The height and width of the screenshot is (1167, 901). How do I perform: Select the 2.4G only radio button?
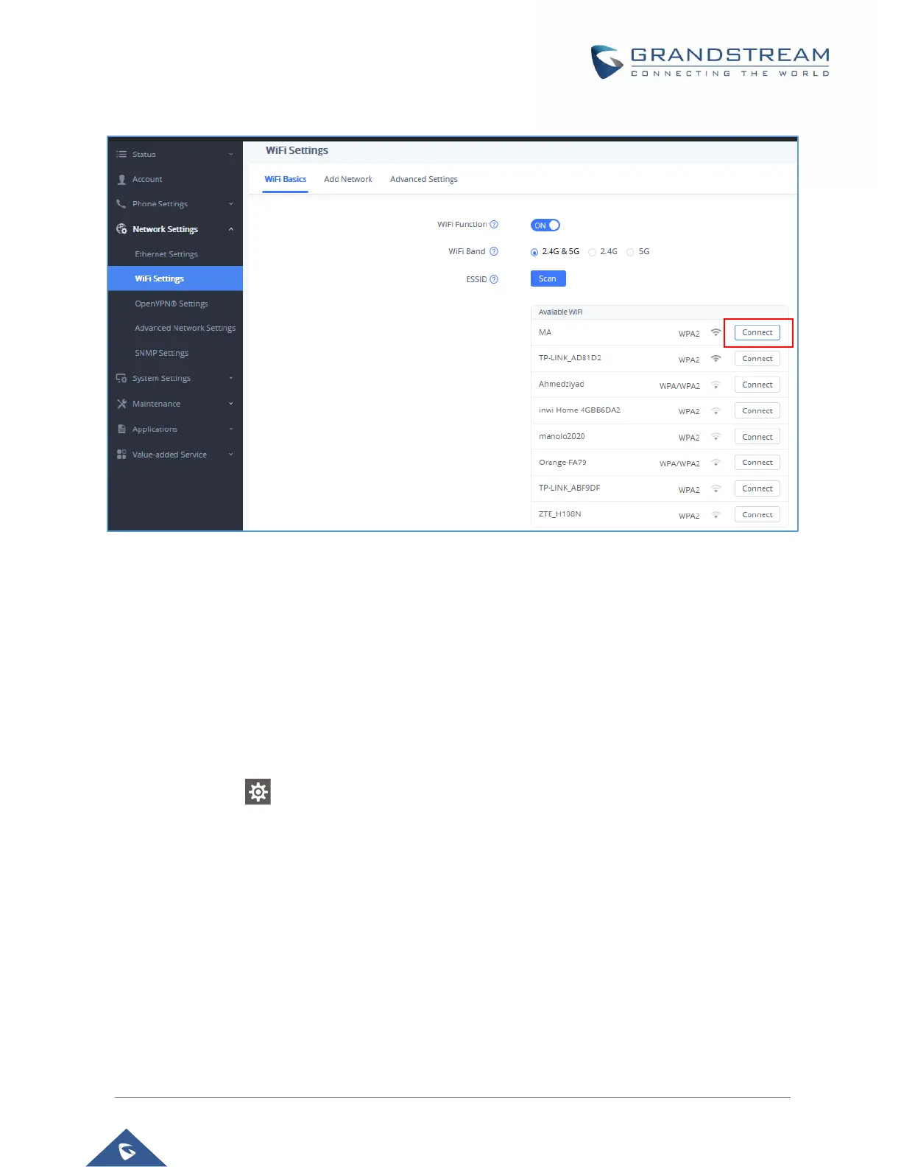[592, 252]
